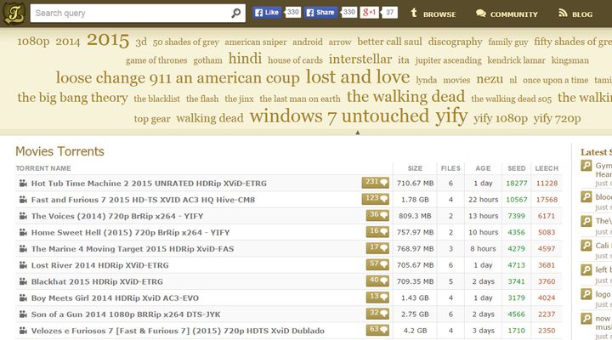Open Blackhat 2015 HDRip torrent link

97,281
